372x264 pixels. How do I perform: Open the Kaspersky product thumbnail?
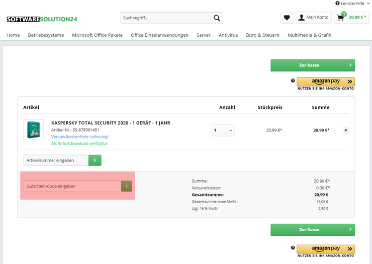(x=34, y=129)
